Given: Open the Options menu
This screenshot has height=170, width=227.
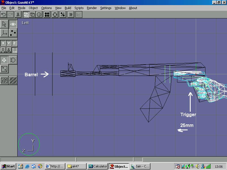Looking at the screenshot, I should pyautogui.click(x=47, y=8).
